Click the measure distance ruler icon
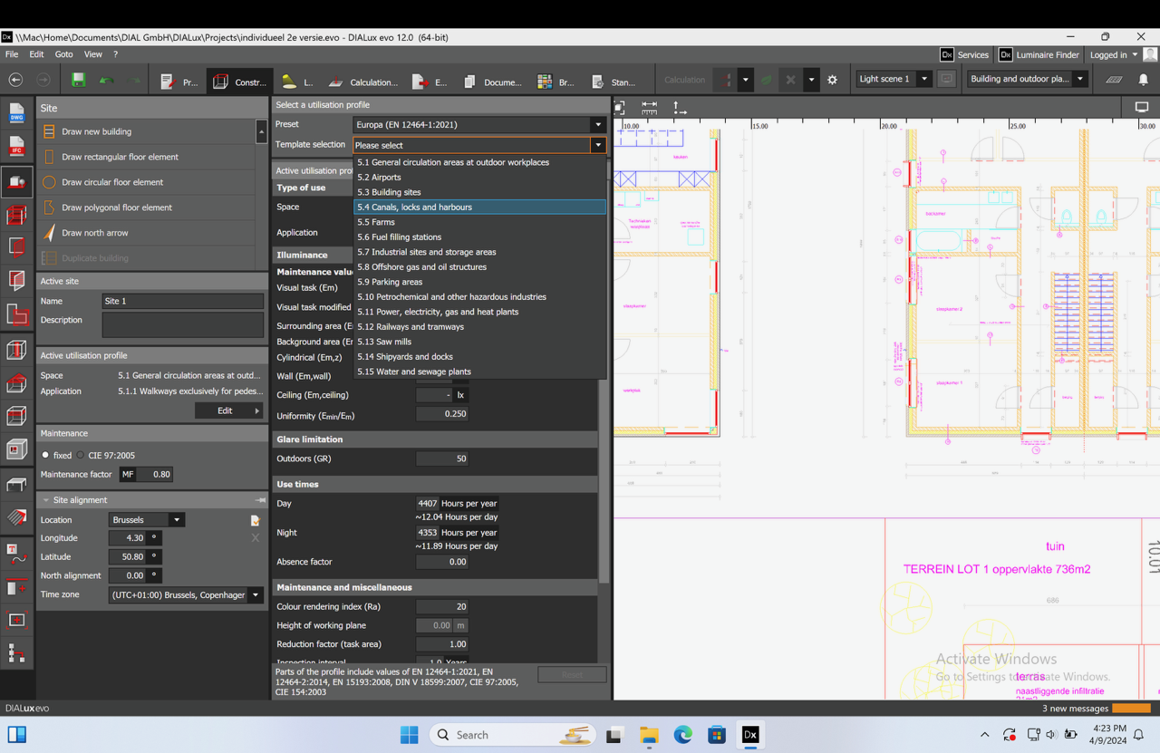This screenshot has width=1160, height=753. tap(649, 107)
